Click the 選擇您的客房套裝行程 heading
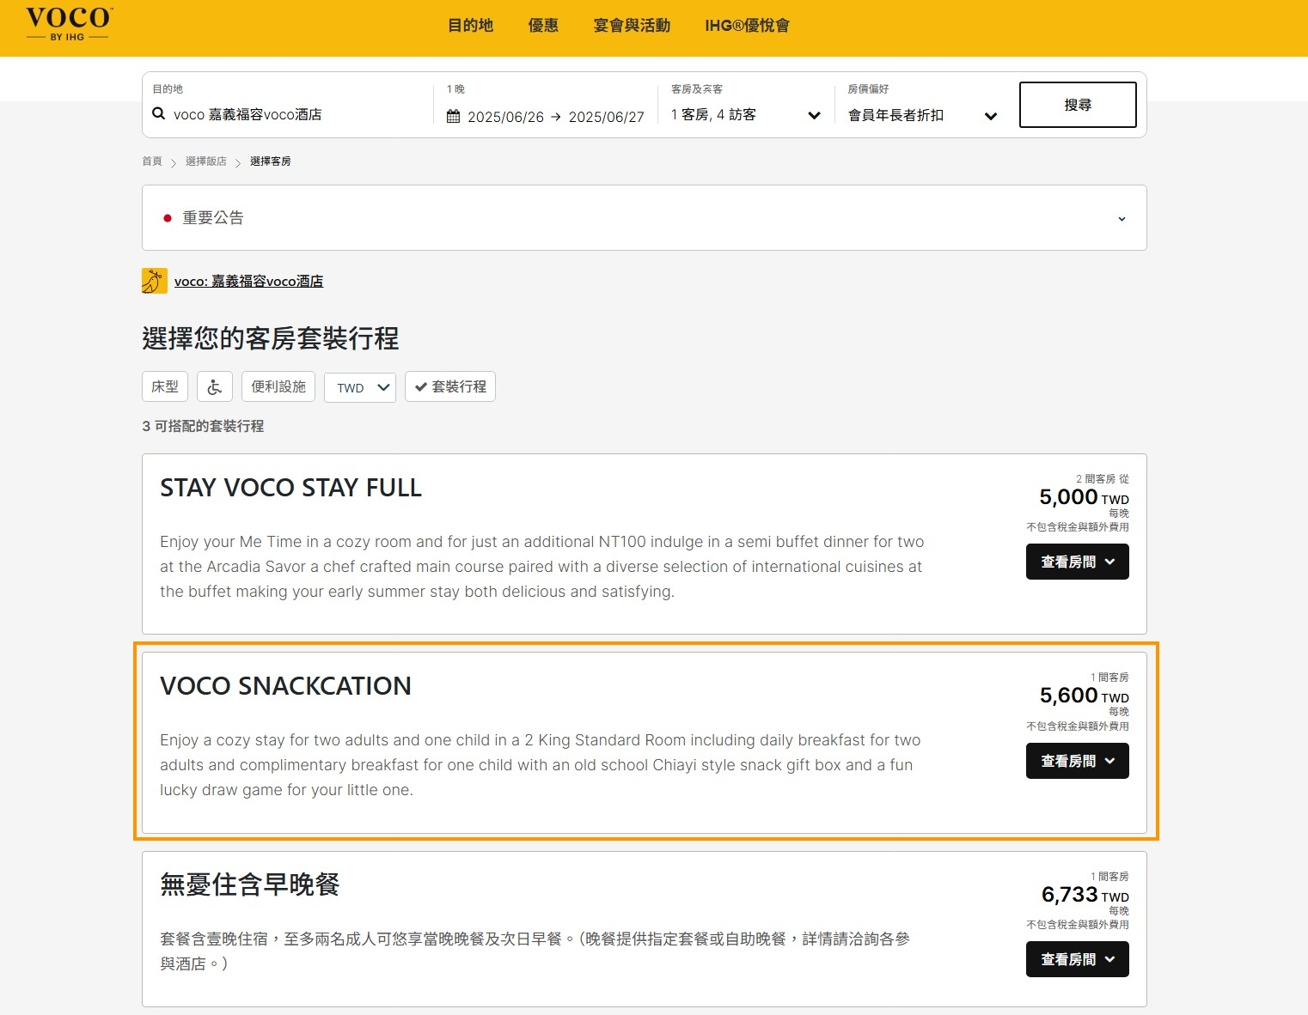The height and width of the screenshot is (1015, 1308). pos(271,338)
